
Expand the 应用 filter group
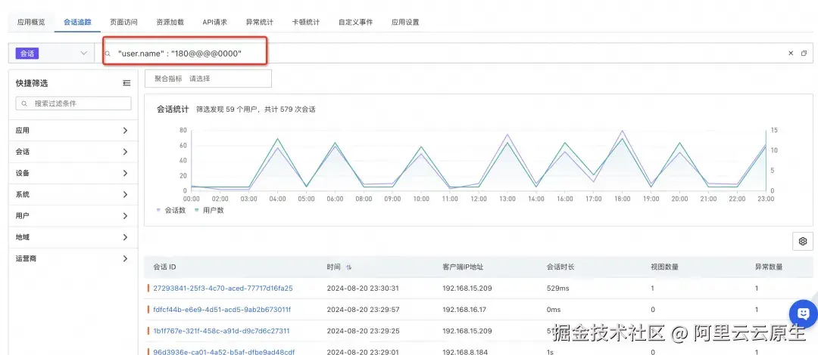73,131
